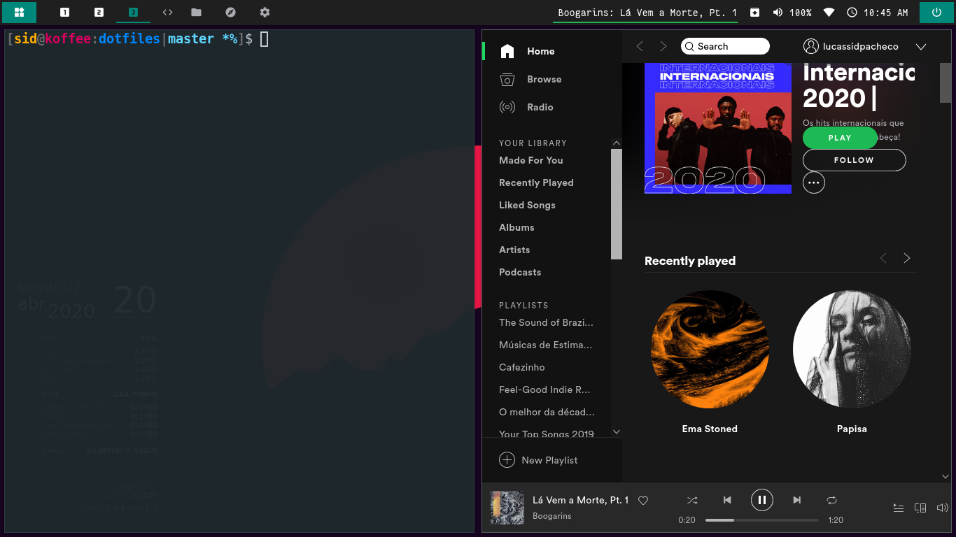Click the sidebar scrollbar thumb
The height and width of the screenshot is (537, 956).
[x=617, y=204]
